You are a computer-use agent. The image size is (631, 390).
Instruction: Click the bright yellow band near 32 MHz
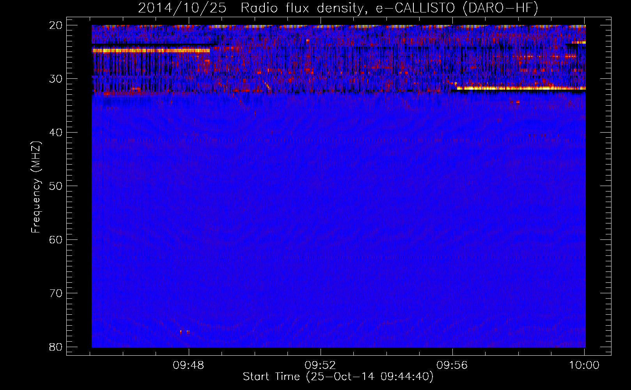[521, 88]
